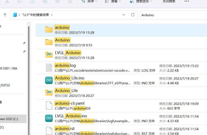The image size is (207, 135).
Task: Open the _ESP32 item in sidebar
Action: tap(5, 85)
